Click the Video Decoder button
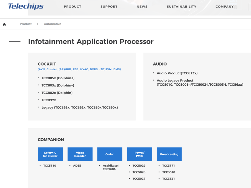The width and height of the screenshot is (251, 188). click(80, 154)
